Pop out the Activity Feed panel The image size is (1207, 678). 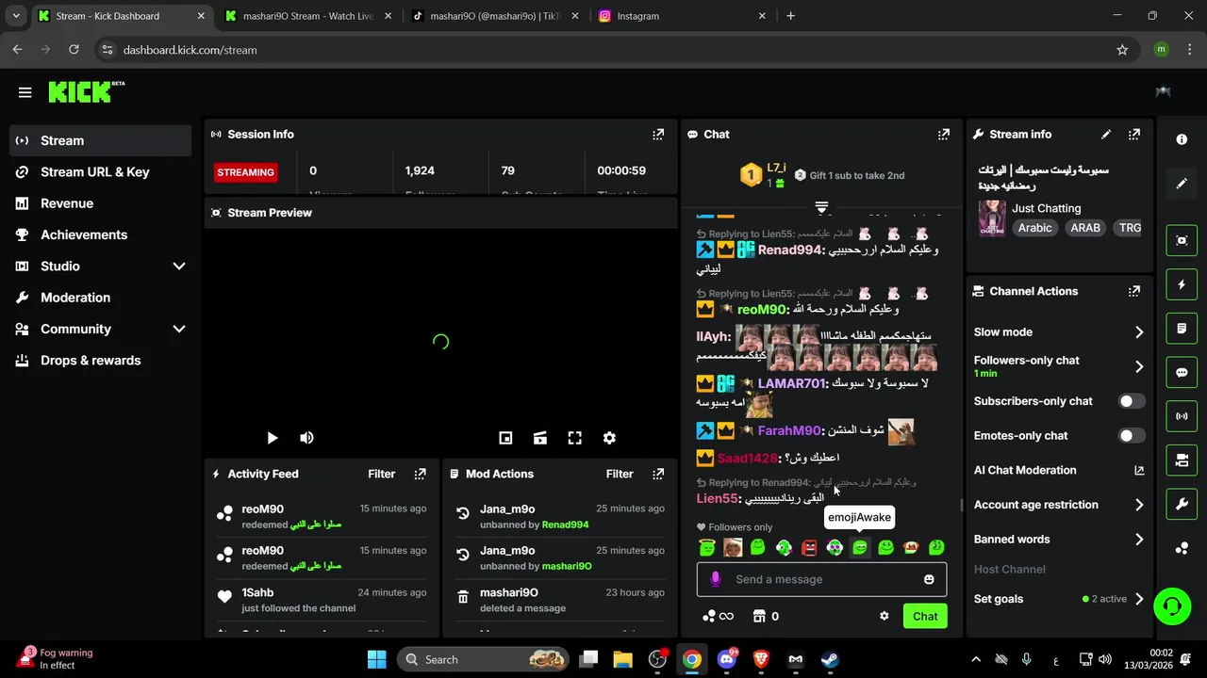pyautogui.click(x=421, y=474)
